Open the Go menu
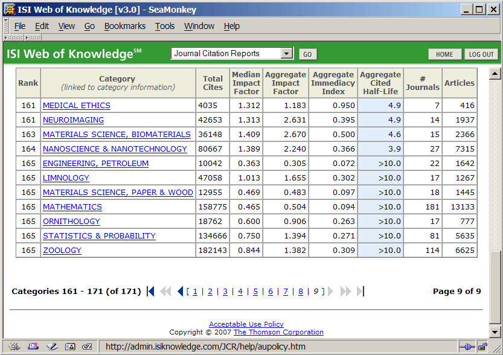Screen dimensions: 503x355 pyautogui.click(x=89, y=26)
